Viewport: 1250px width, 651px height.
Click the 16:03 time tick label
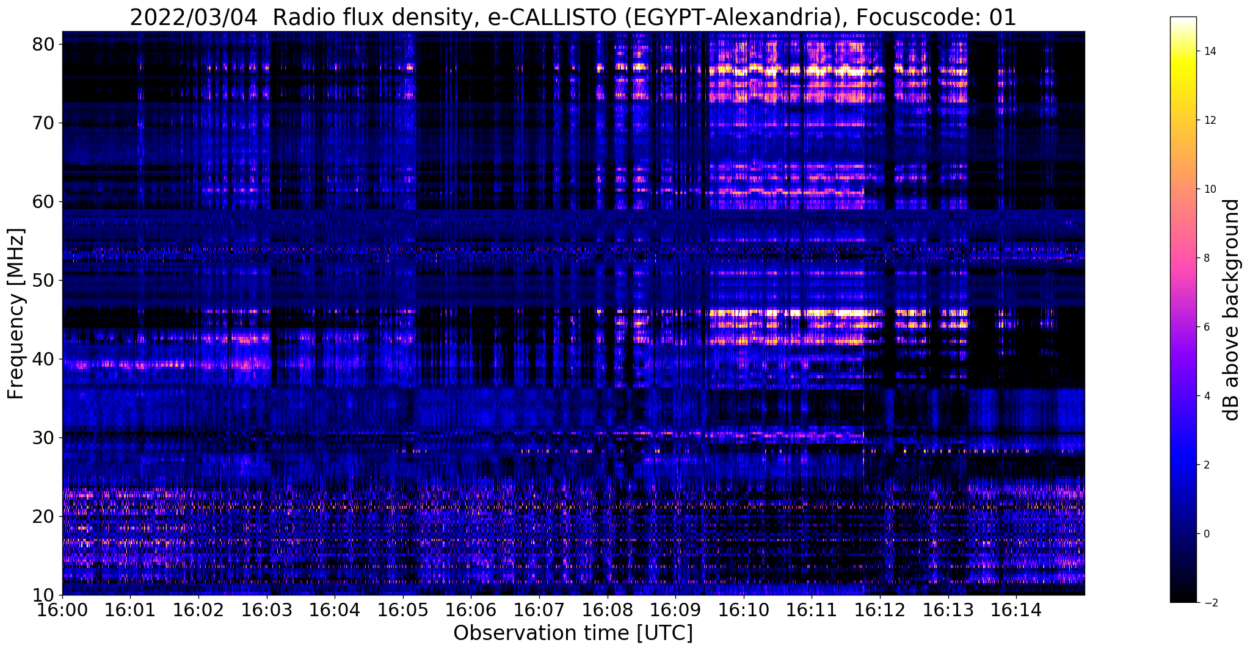(267, 610)
